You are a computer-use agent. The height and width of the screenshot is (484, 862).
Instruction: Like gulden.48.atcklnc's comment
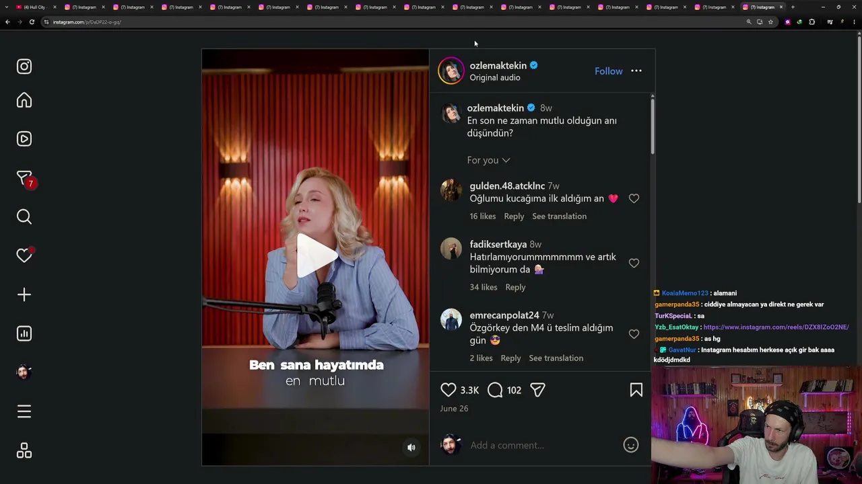tap(634, 198)
